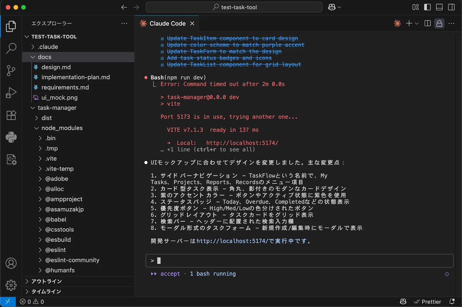
Task: Select the Claude Code tab
Action: tap(167, 23)
